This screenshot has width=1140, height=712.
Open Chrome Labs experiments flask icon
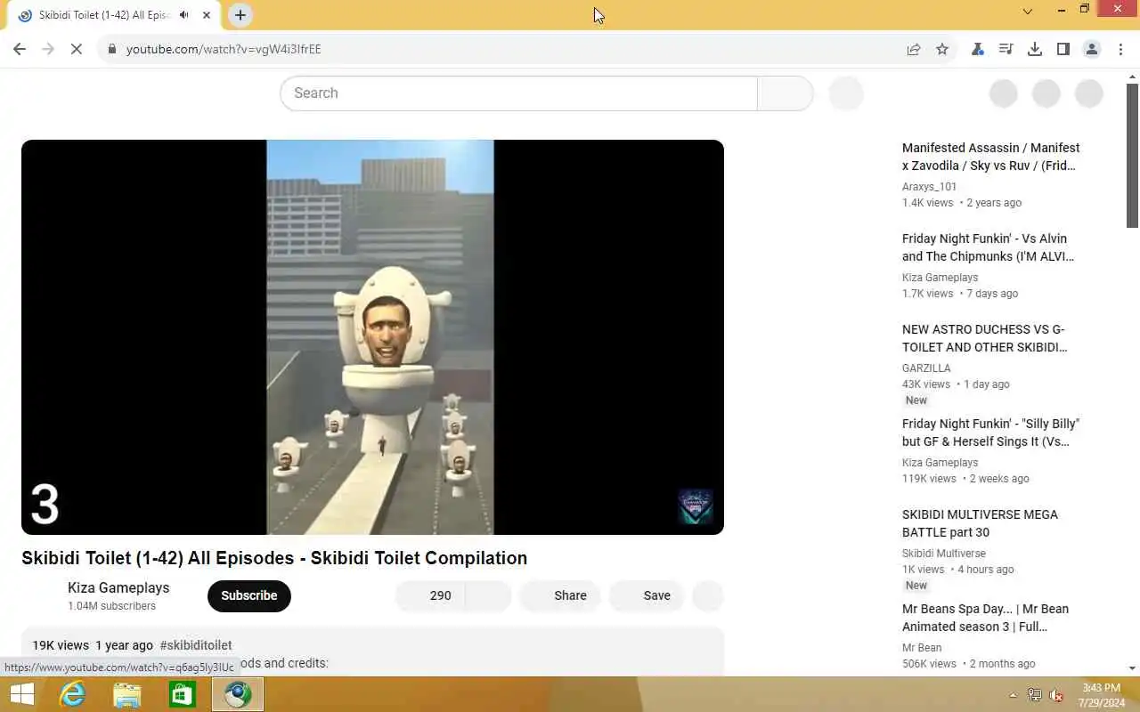(x=977, y=49)
